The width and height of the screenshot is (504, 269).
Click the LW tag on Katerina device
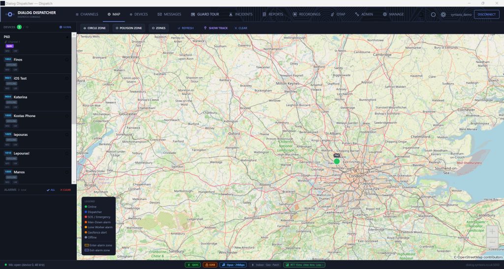[x=15, y=107]
